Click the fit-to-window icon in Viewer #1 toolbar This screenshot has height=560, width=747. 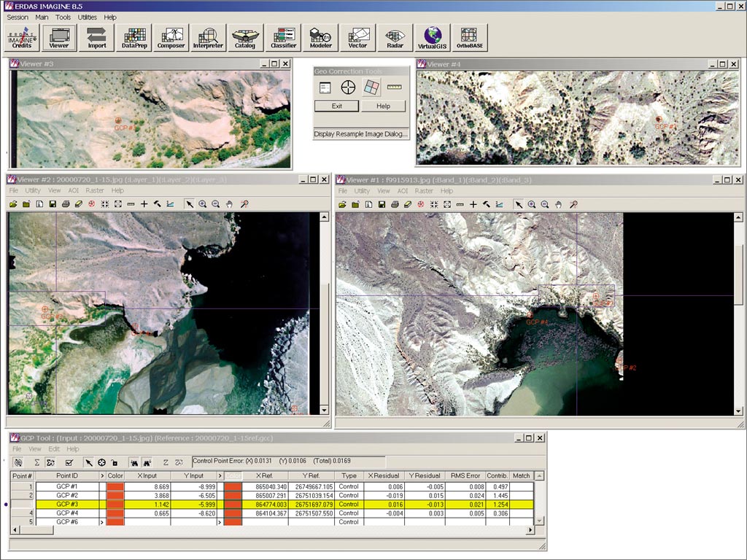(447, 205)
